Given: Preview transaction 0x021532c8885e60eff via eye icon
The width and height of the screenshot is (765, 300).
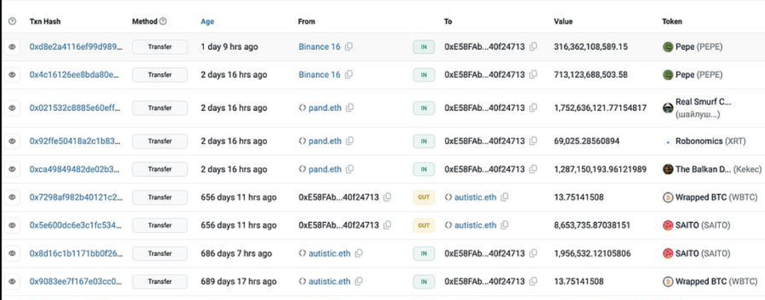Looking at the screenshot, I should click(12, 108).
